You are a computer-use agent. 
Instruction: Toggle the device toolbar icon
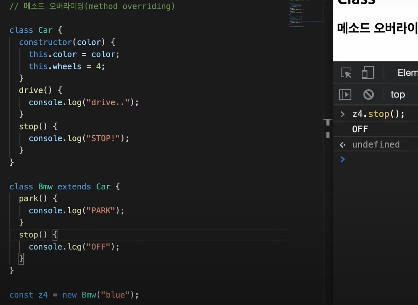tap(368, 73)
